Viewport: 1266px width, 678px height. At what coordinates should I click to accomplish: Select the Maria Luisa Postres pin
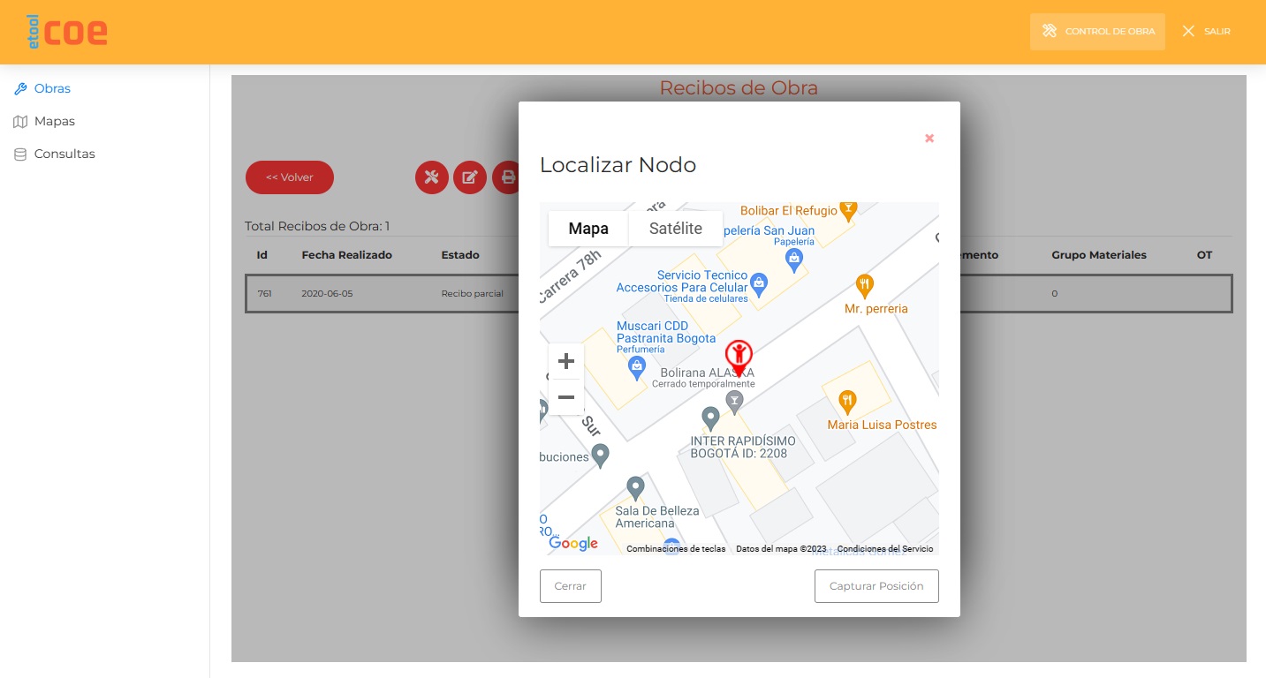coord(846,401)
